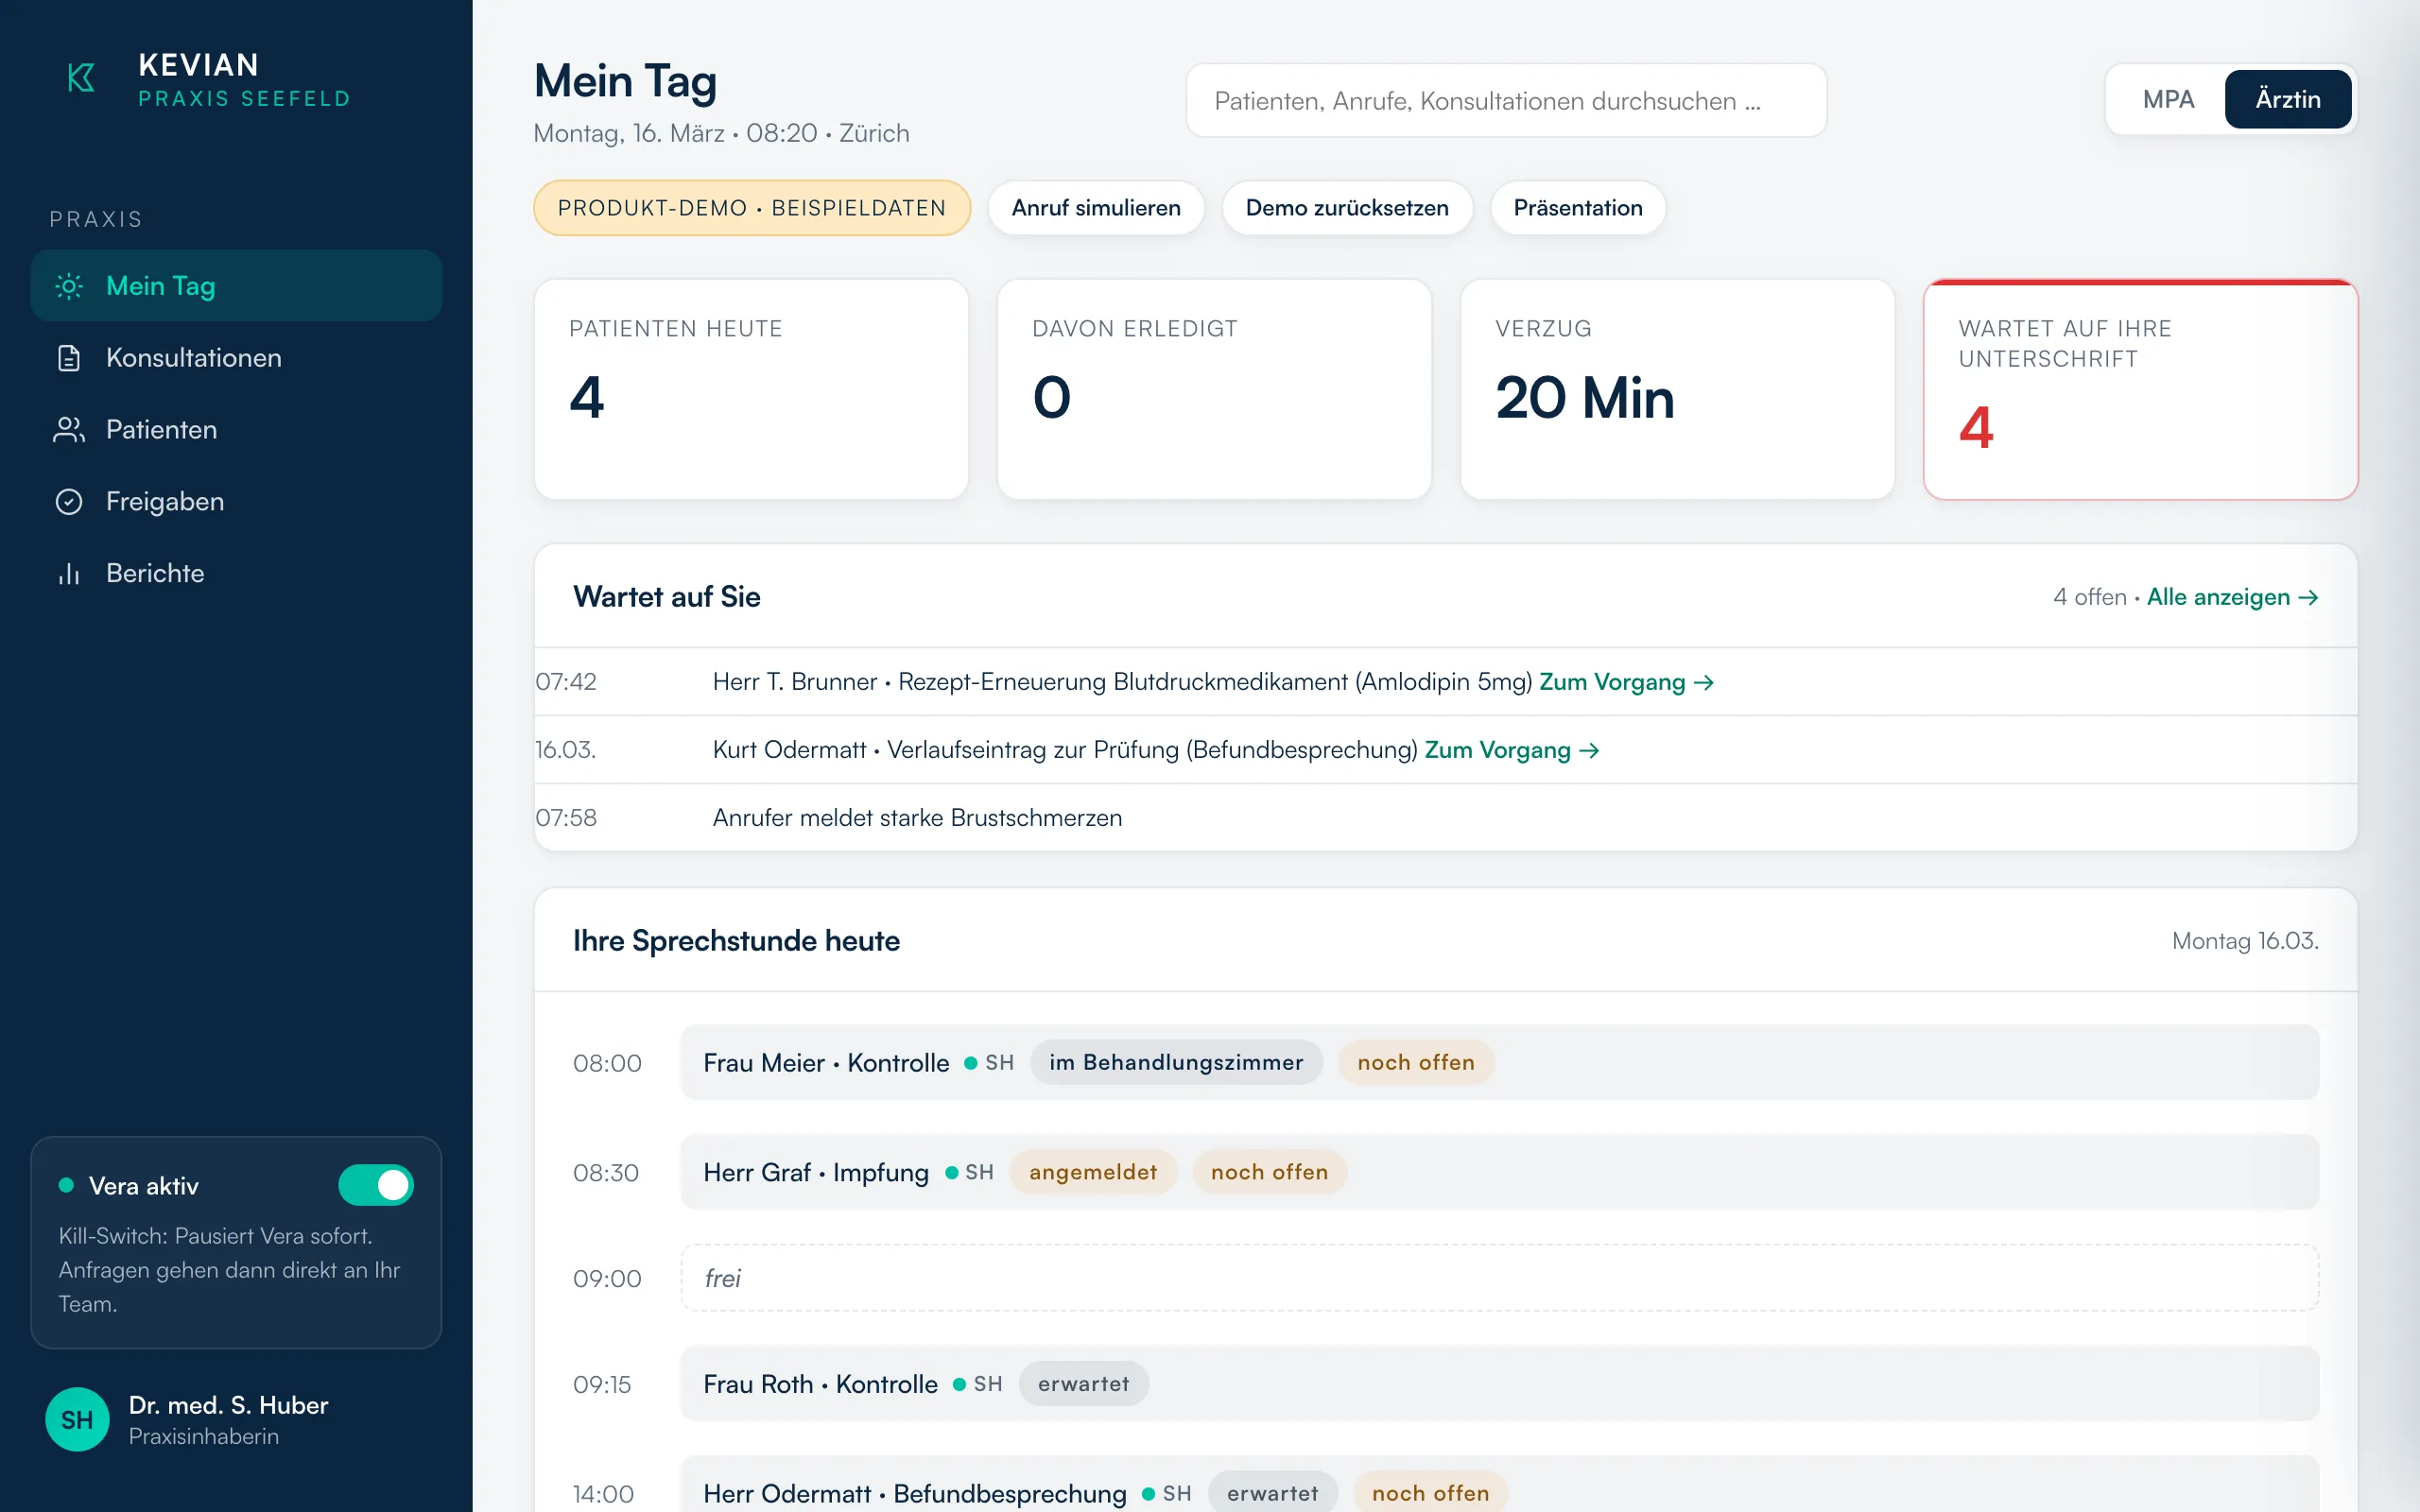Click the SH avatar of Dr. Huber

coord(77,1419)
